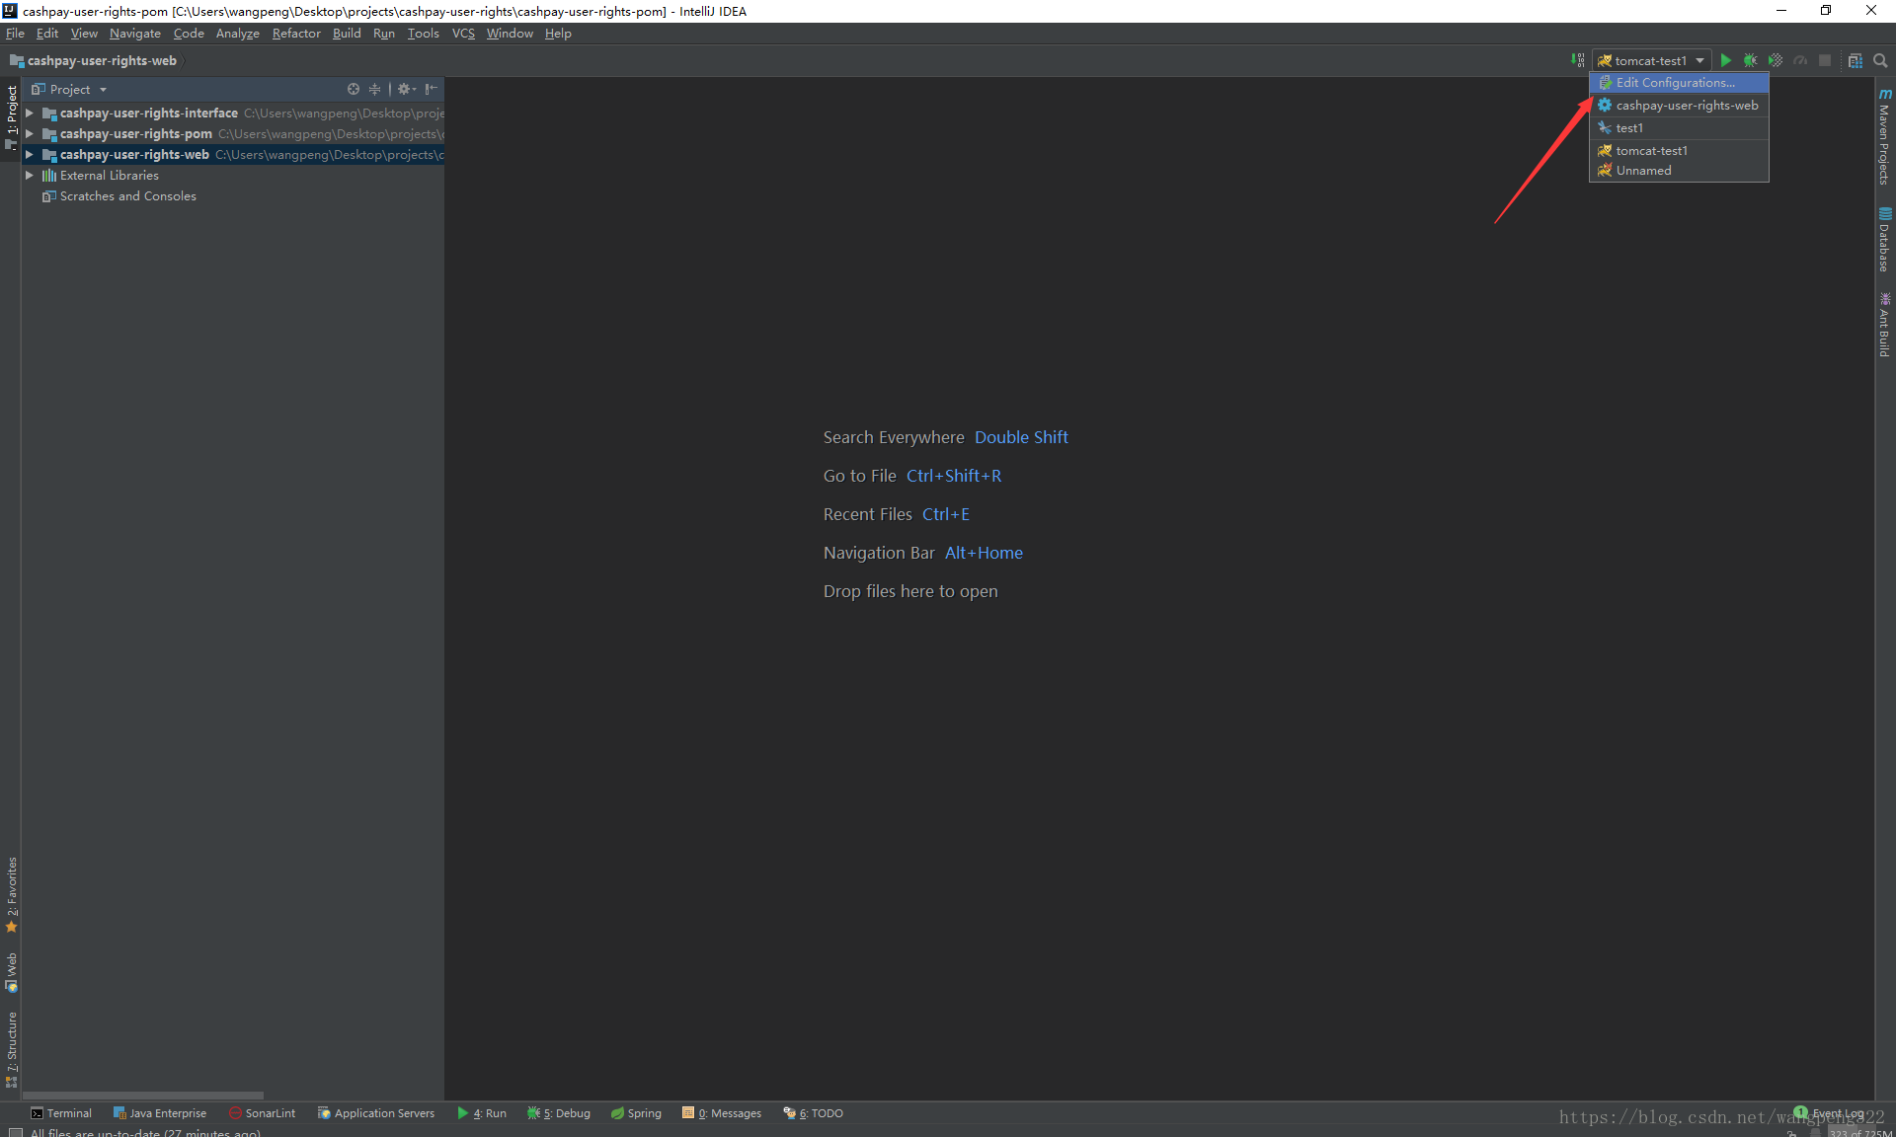Select test1 run configuration
The width and height of the screenshot is (1896, 1137).
(1679, 128)
